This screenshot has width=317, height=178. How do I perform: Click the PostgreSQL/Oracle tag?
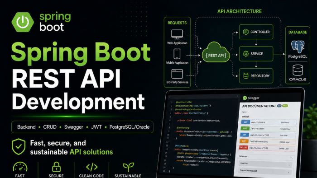tap(130, 127)
